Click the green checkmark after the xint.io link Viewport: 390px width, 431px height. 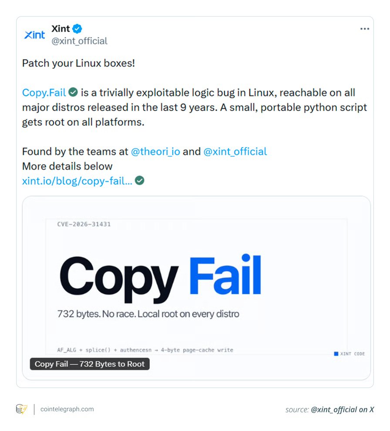pos(140,180)
